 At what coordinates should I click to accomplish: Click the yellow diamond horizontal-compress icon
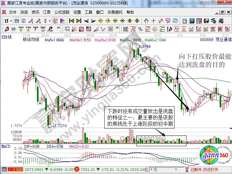click(123, 21)
